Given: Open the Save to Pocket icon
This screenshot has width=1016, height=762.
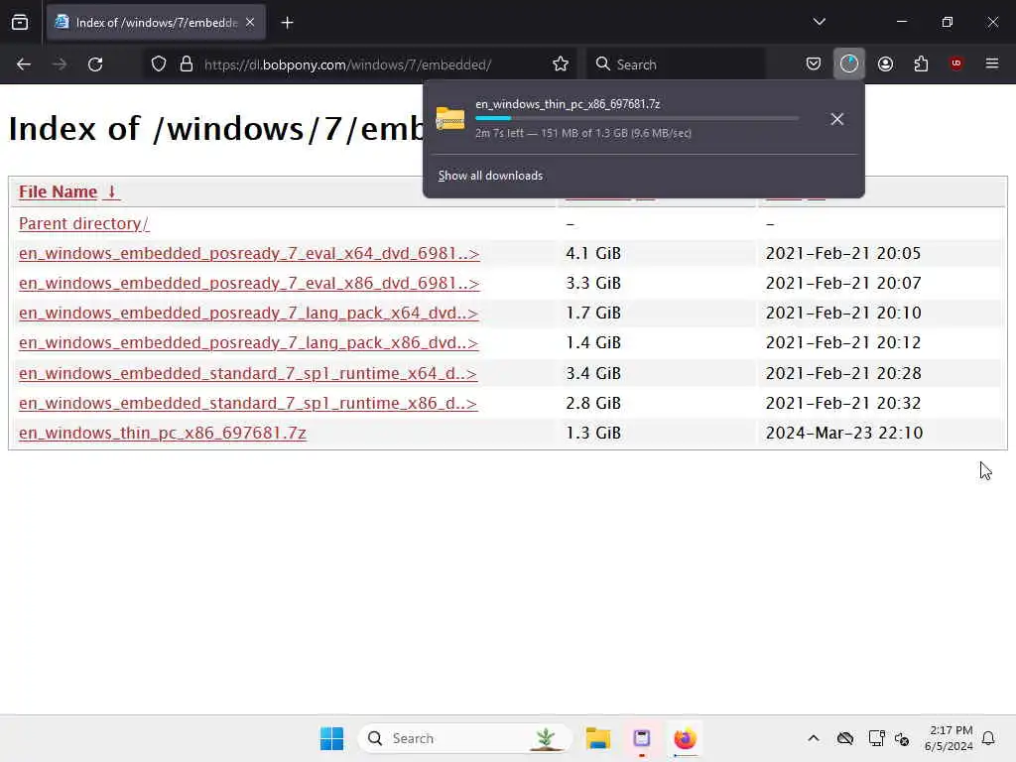Looking at the screenshot, I should 814,63.
